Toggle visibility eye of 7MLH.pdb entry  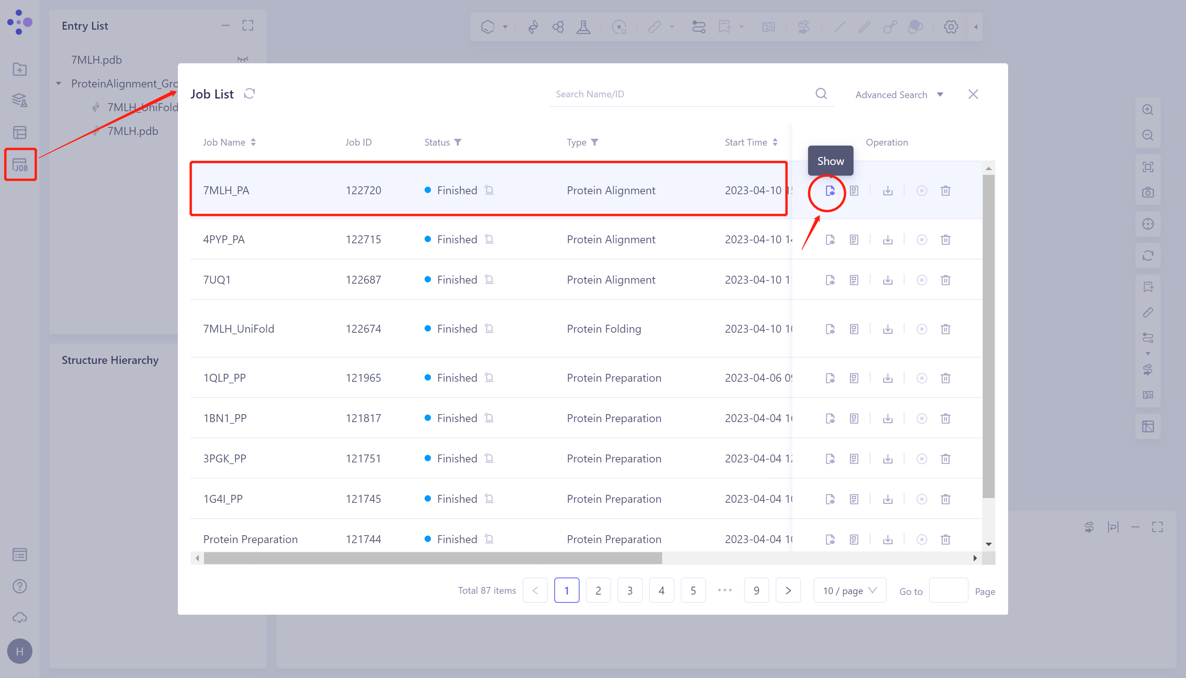click(242, 60)
